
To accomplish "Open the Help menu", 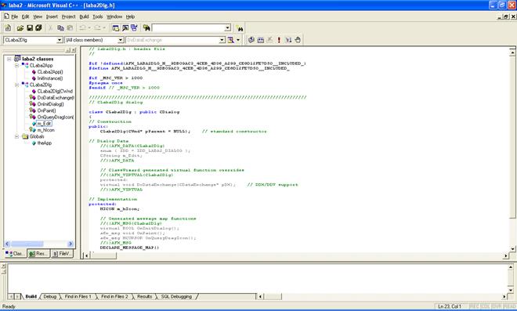I will [131, 16].
